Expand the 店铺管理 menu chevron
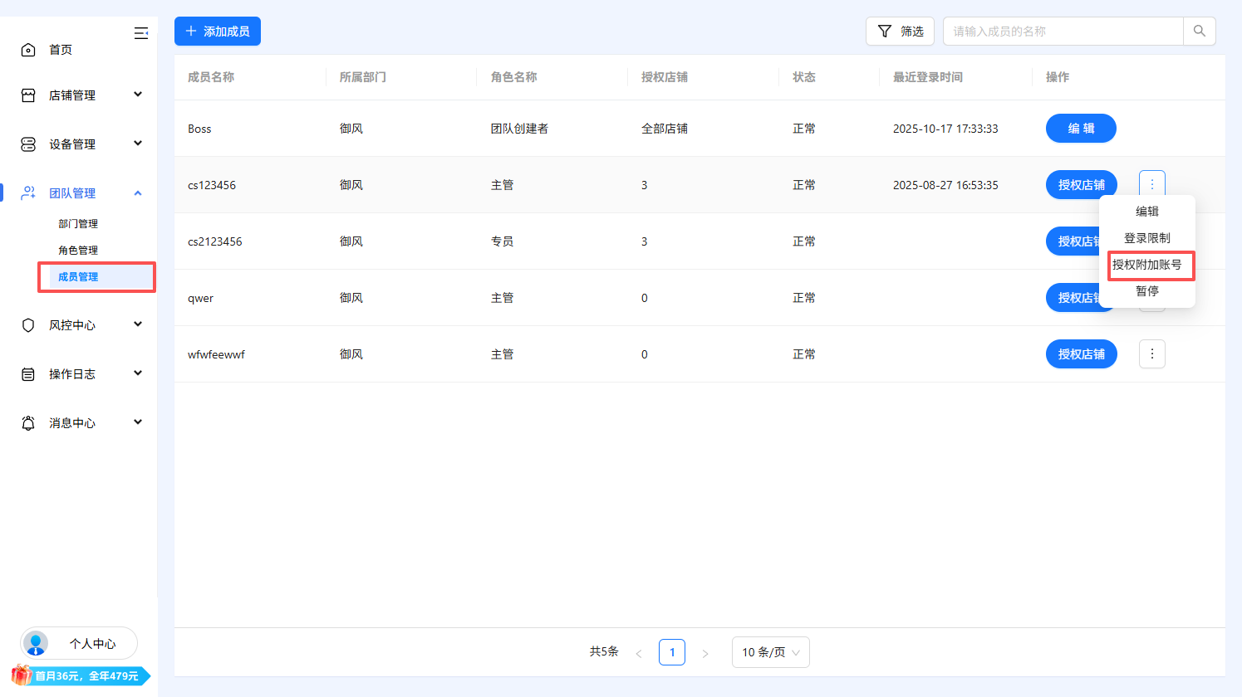Screen dimensions: 1242x697 (x=138, y=95)
